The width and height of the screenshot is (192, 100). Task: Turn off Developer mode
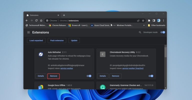pos(163,32)
